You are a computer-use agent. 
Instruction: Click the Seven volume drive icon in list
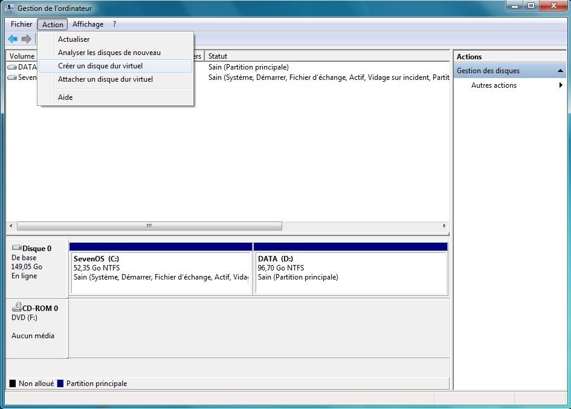coord(12,77)
